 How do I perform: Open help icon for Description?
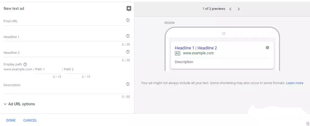(x=128, y=84)
